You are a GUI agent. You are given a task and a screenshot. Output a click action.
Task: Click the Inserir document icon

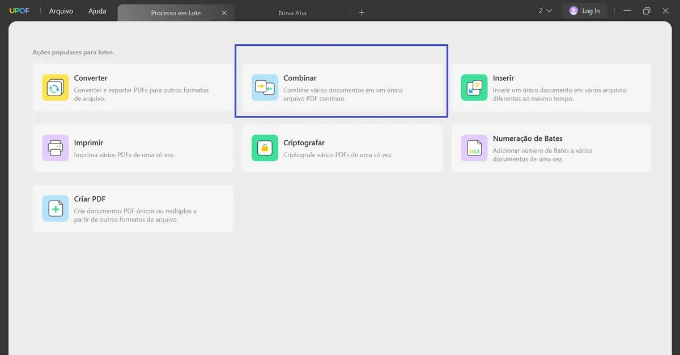[474, 88]
